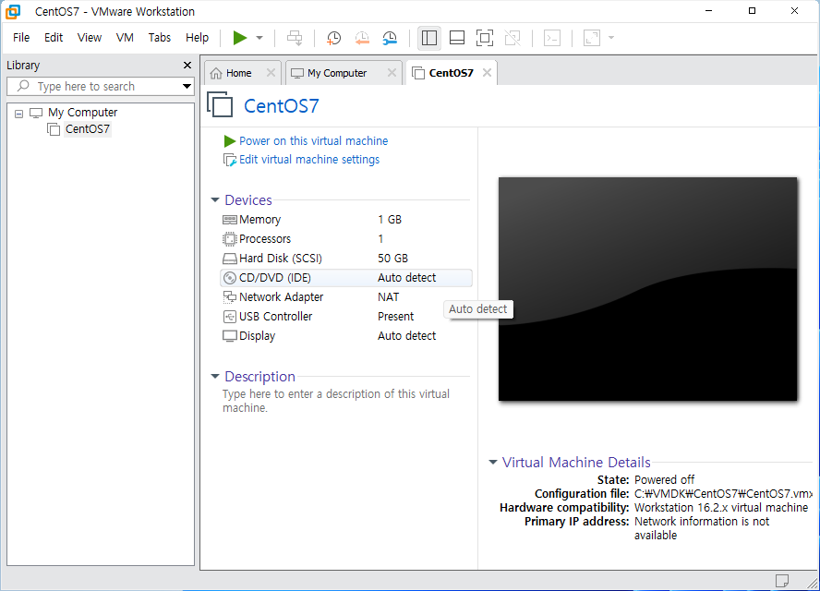Open the View menu
The image size is (820, 591).
click(90, 38)
